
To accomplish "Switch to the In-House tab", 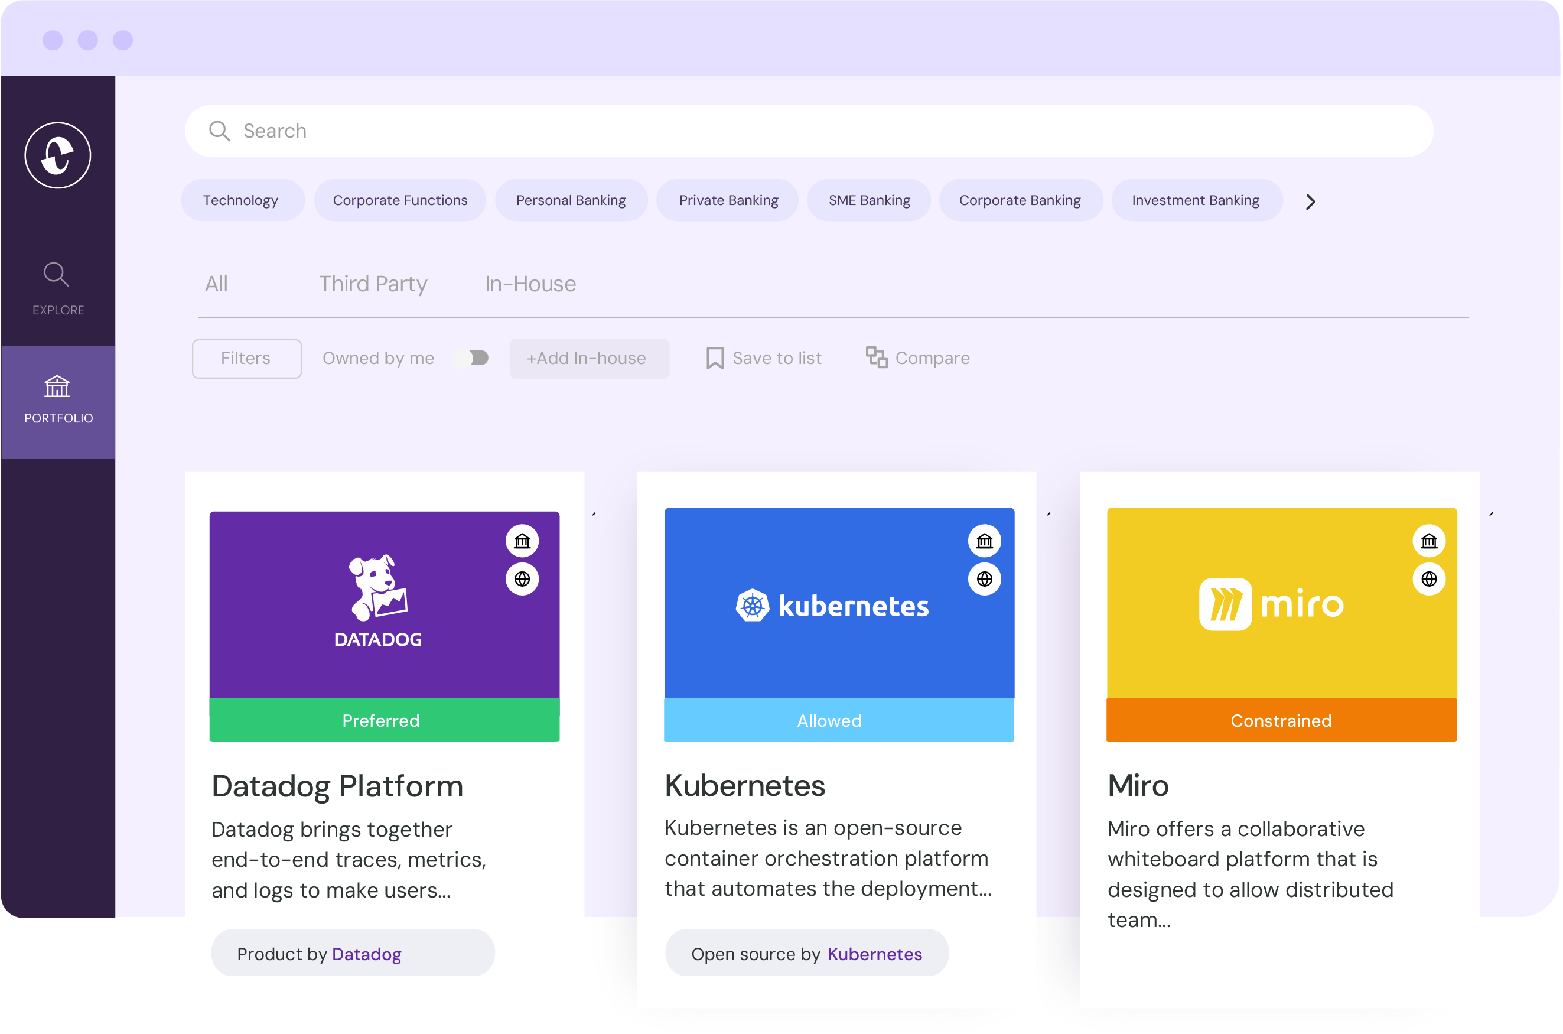I will tap(530, 284).
